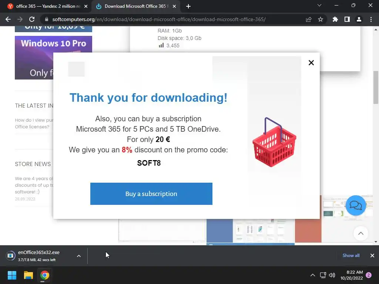Click the scrollbar up arrow
Image resolution: width=379 pixels, height=284 pixels.
coord(376,30)
